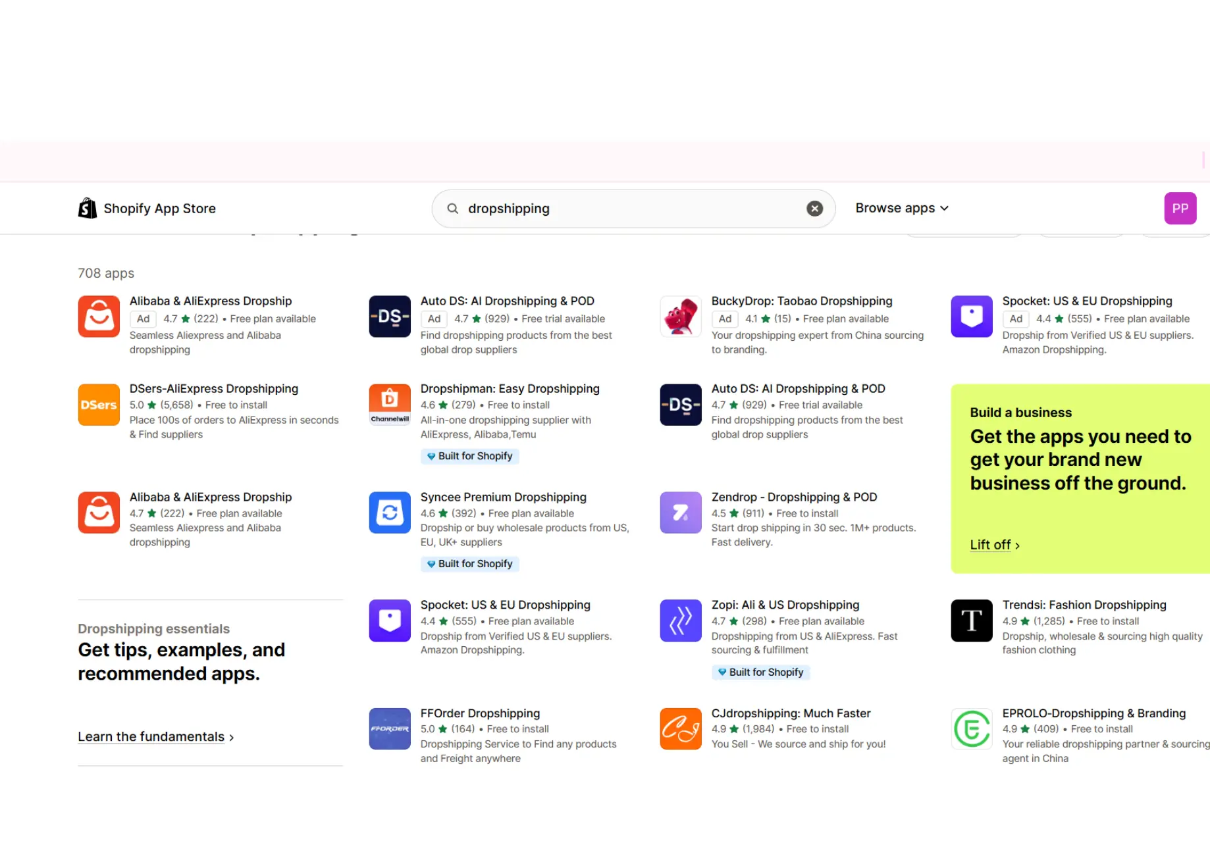Open the non-ad Auto DS app icon
The height and width of the screenshot is (864, 1210).
click(681, 405)
